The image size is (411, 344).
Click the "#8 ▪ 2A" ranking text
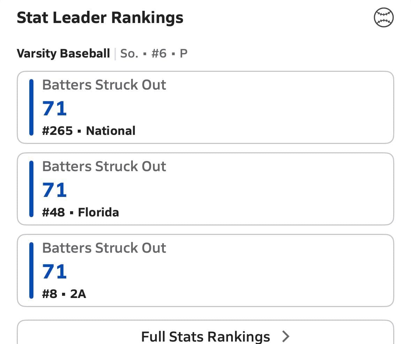point(64,294)
